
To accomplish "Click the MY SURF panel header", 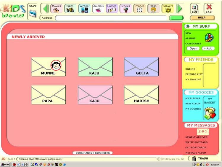I will click(x=201, y=26).
